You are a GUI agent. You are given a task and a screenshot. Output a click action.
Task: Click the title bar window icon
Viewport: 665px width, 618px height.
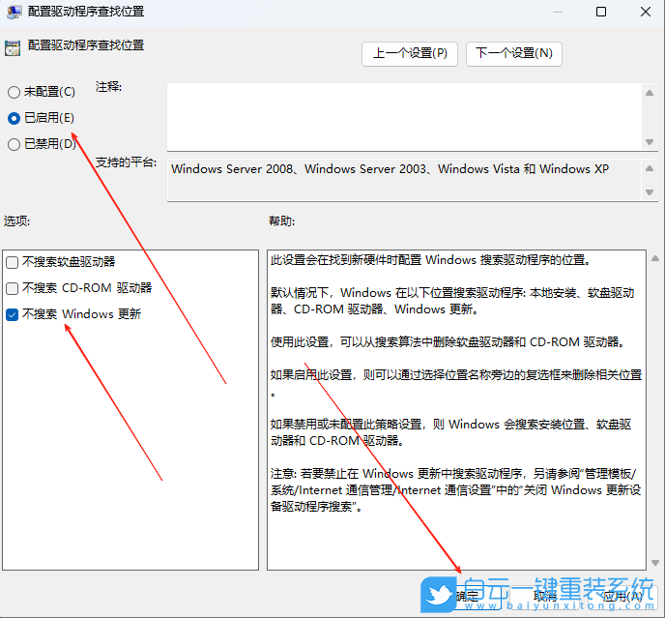pos(14,12)
